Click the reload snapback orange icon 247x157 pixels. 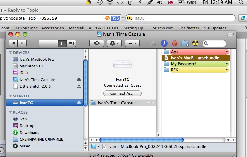tap(107, 18)
